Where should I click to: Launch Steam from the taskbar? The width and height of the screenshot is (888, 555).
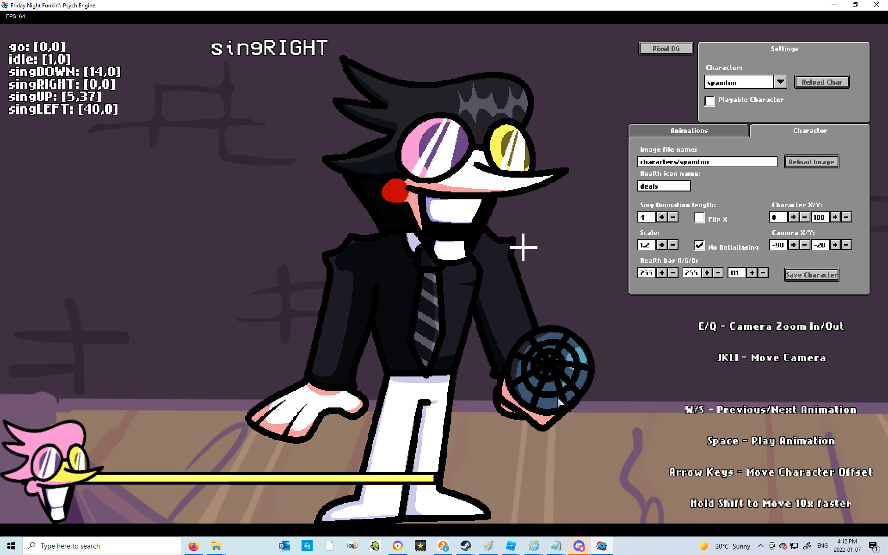[466, 546]
